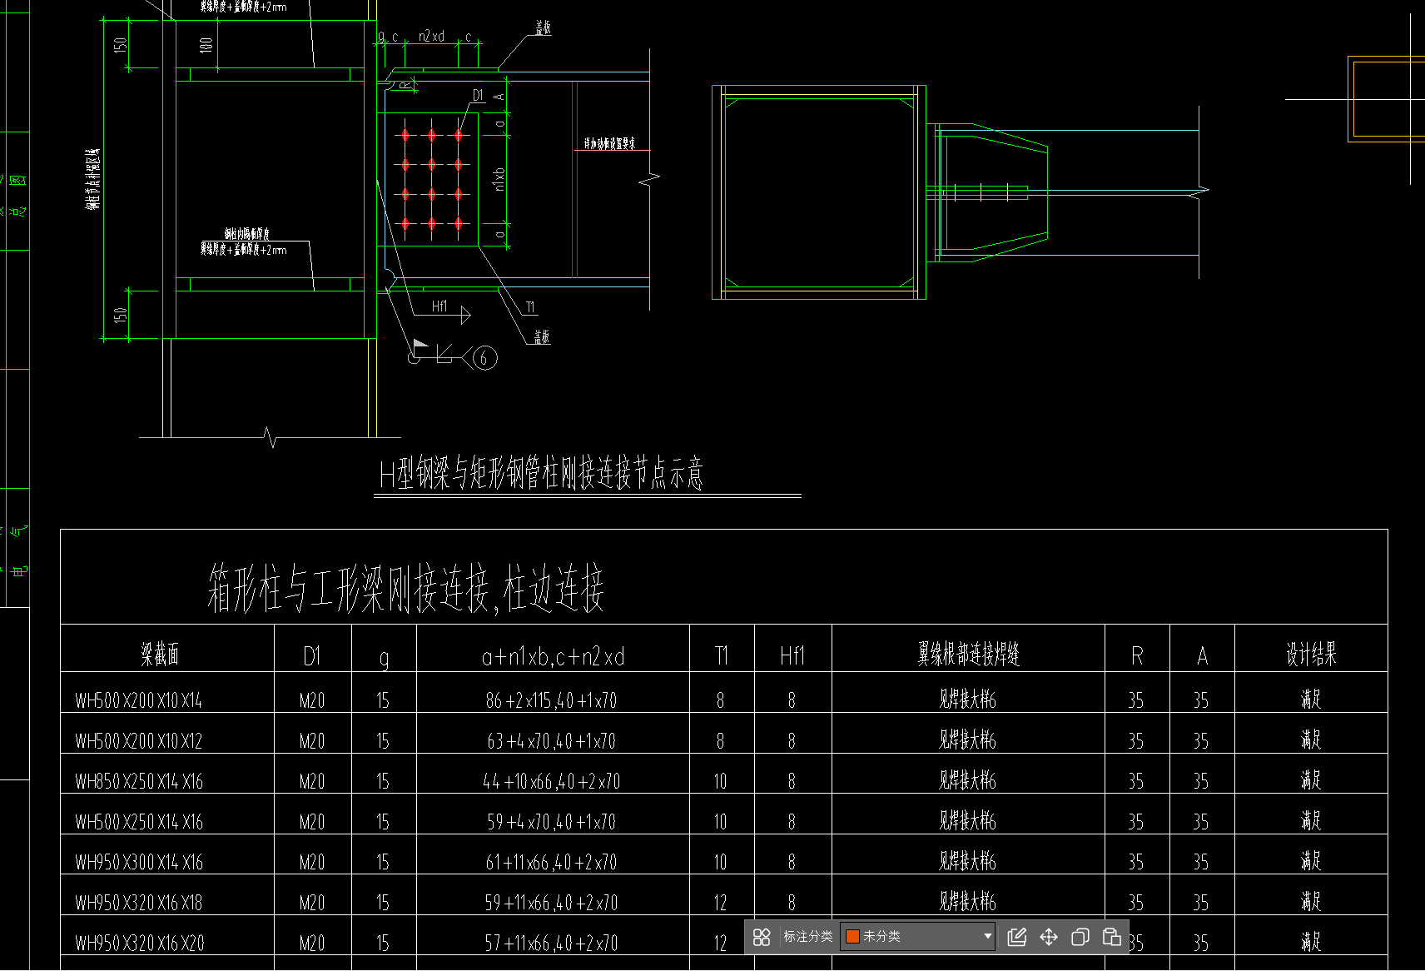Click the 59+4x70,40+1x70 bolt spacing cell
Viewport: 1425px width, 971px height.
pos(551,822)
